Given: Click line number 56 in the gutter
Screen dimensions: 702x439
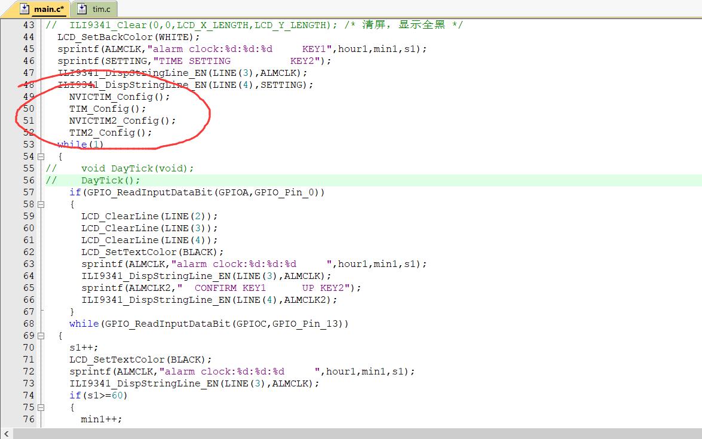Looking at the screenshot, I should click(x=29, y=180).
